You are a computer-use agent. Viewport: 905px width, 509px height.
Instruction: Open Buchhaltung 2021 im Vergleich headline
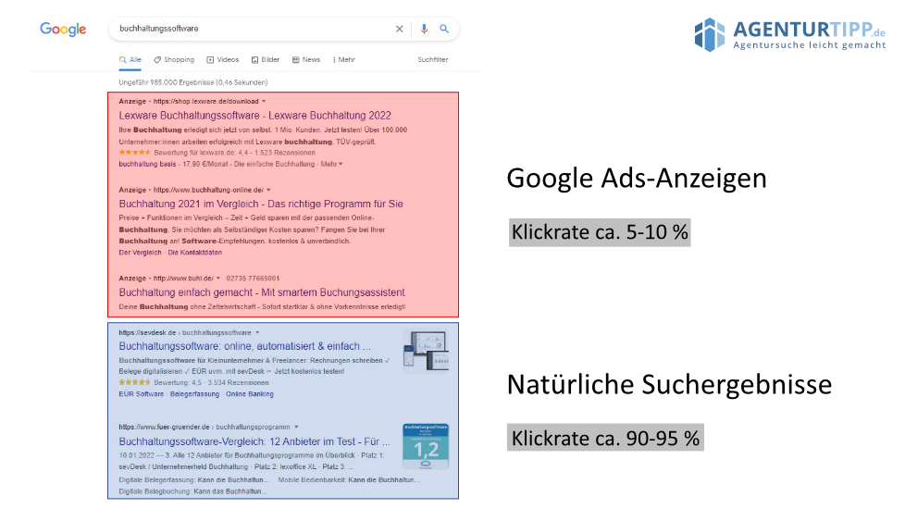(x=261, y=204)
